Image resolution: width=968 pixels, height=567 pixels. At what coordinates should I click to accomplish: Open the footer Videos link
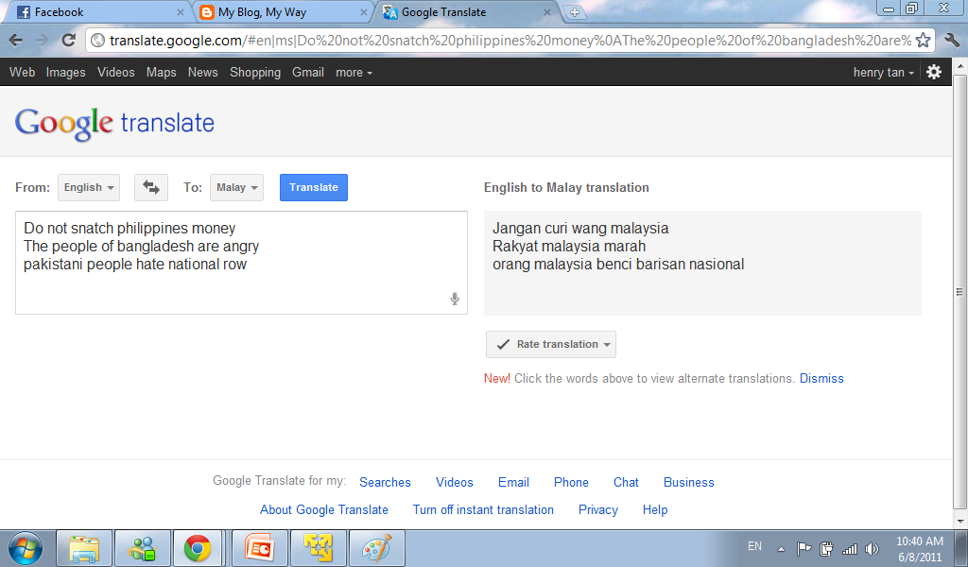[455, 483]
